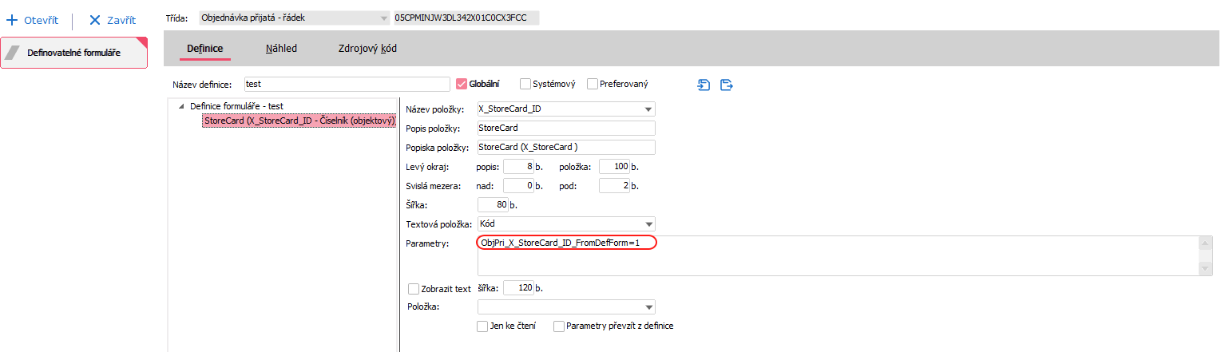Uncheck the Globální checkbox
Screen dimensions: 1225x352
(x=461, y=84)
